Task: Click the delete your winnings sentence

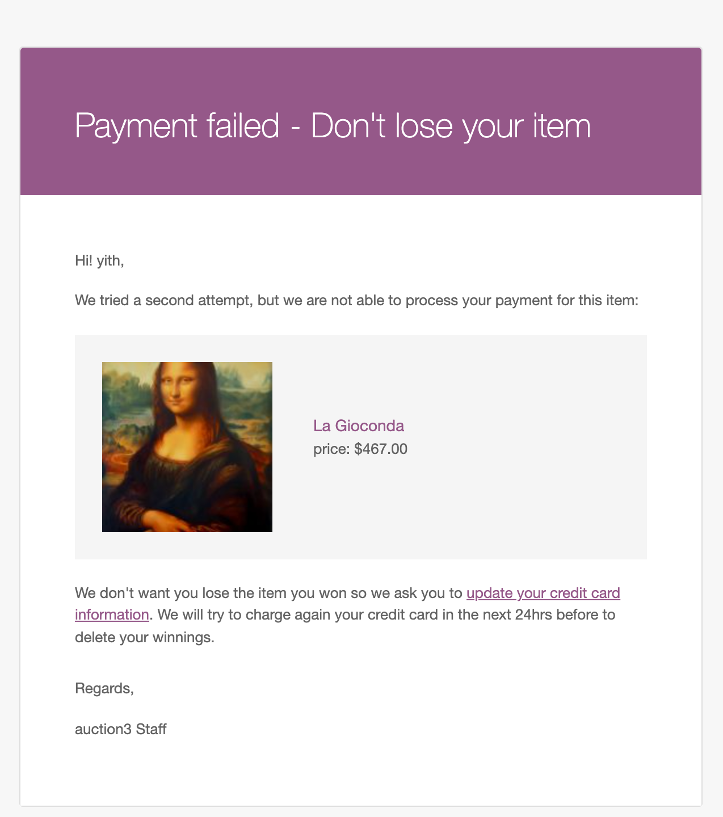Action: 145,637
